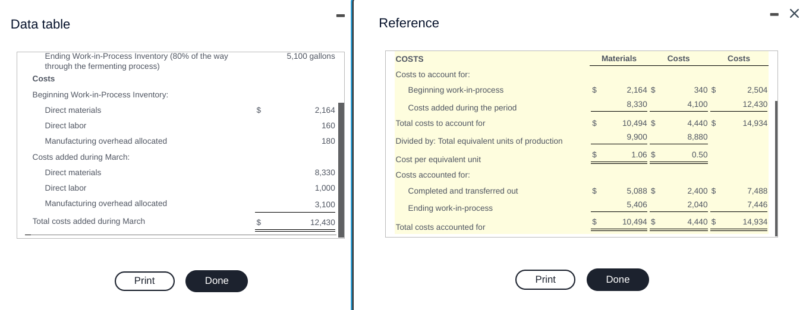The width and height of the screenshot is (806, 310).
Task: Click the Reference panel vertical scrollbar
Action: pos(775,168)
